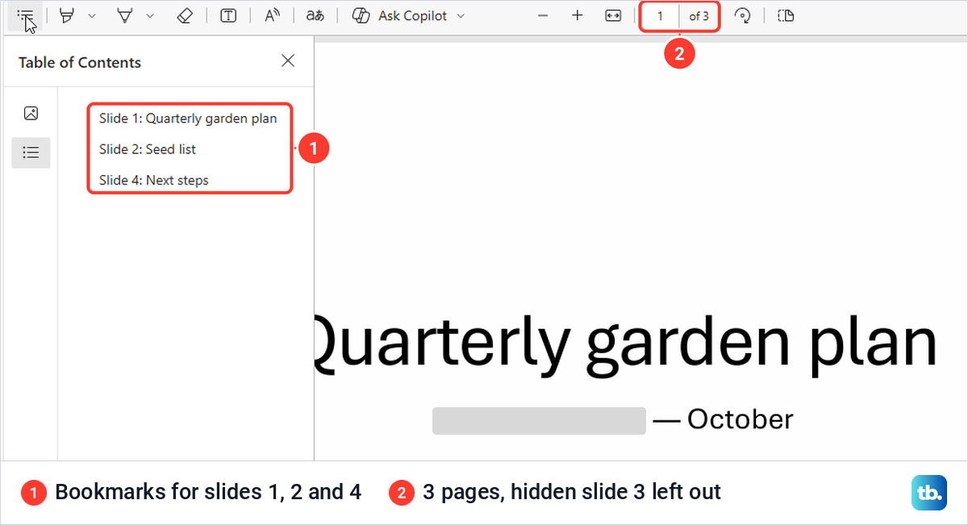Zoom out with the minus button
968x525 pixels.
(543, 15)
